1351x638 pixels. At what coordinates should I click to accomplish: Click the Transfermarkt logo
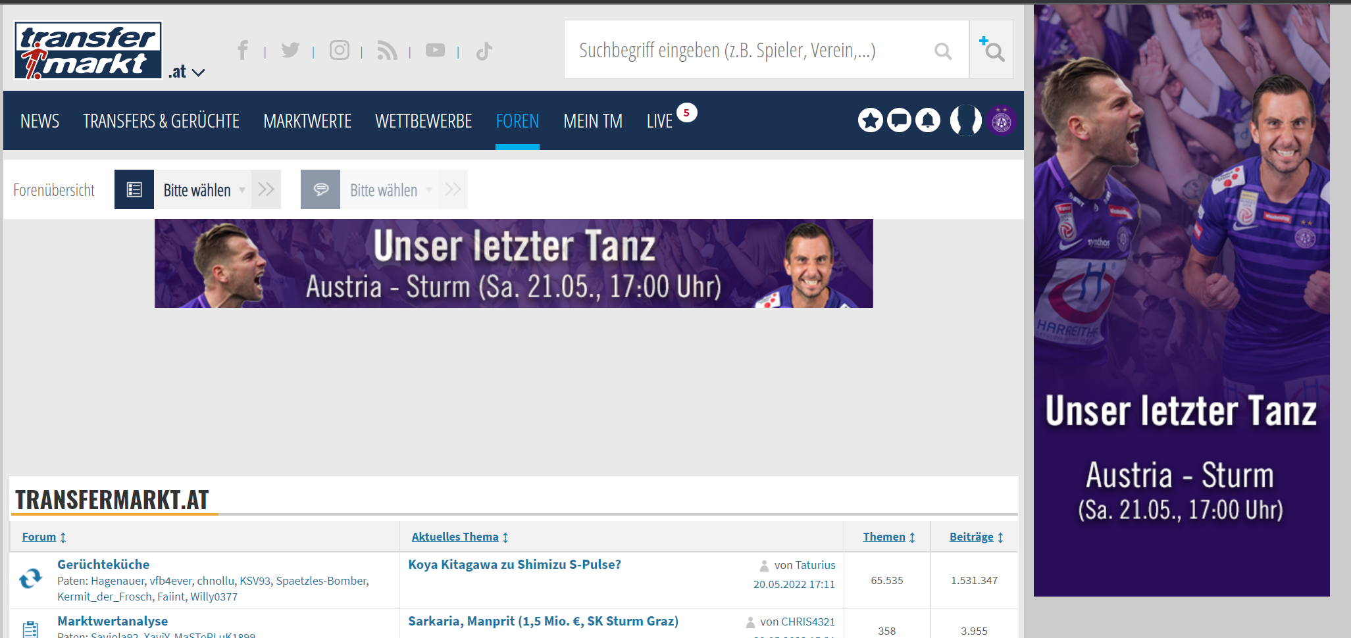(x=88, y=51)
